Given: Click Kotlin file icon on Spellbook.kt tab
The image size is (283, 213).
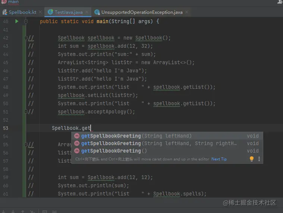Looking at the screenshot, I should pyautogui.click(x=5, y=12).
